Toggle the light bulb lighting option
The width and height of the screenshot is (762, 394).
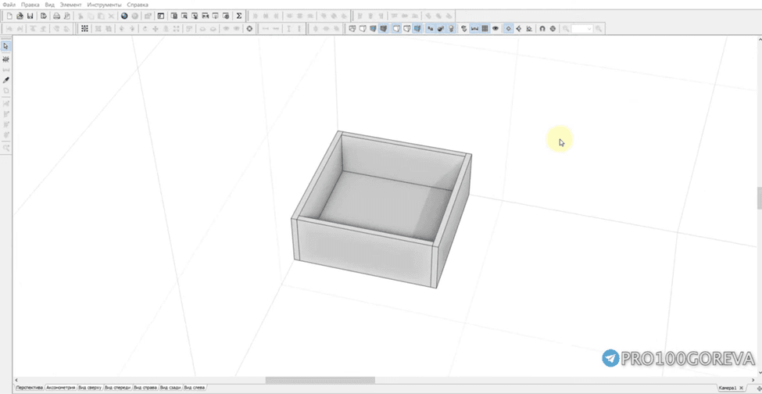tap(451, 29)
